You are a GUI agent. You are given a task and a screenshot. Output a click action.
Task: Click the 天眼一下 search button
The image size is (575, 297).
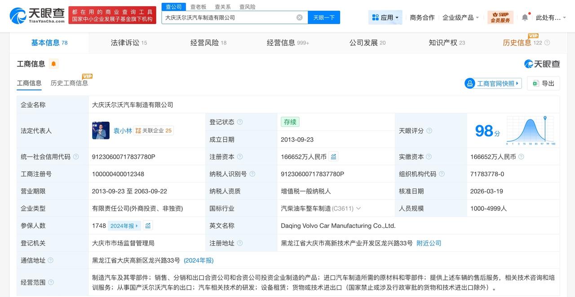click(x=323, y=17)
